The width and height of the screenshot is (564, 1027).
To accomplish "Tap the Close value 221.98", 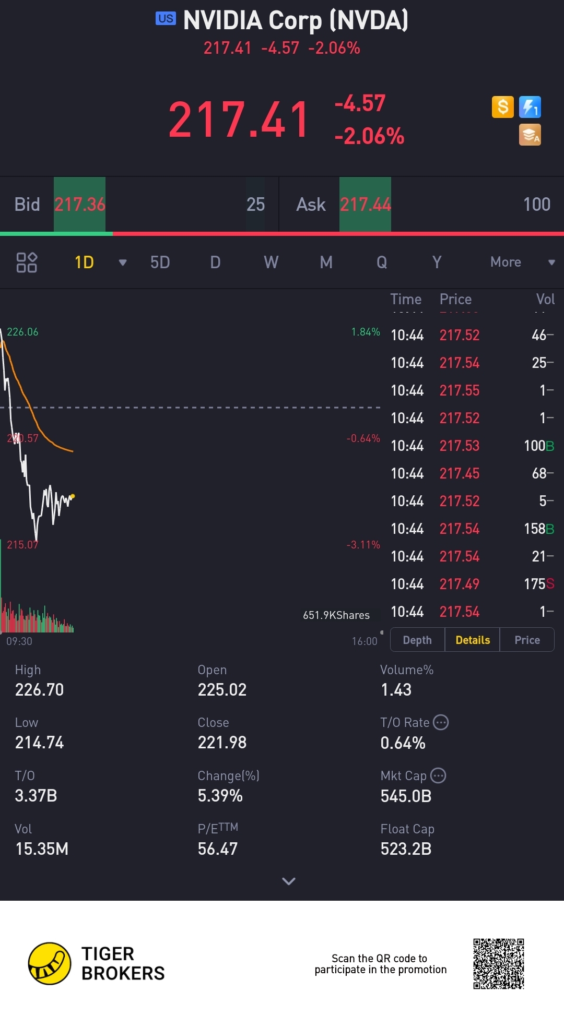I will (222, 743).
